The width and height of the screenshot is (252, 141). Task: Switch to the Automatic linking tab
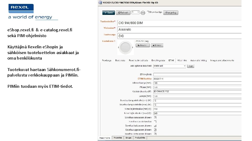click(x=198, y=60)
